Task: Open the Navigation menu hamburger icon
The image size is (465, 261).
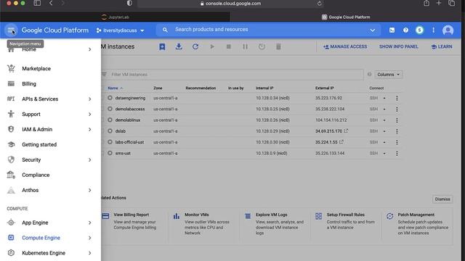Action: pos(11,30)
